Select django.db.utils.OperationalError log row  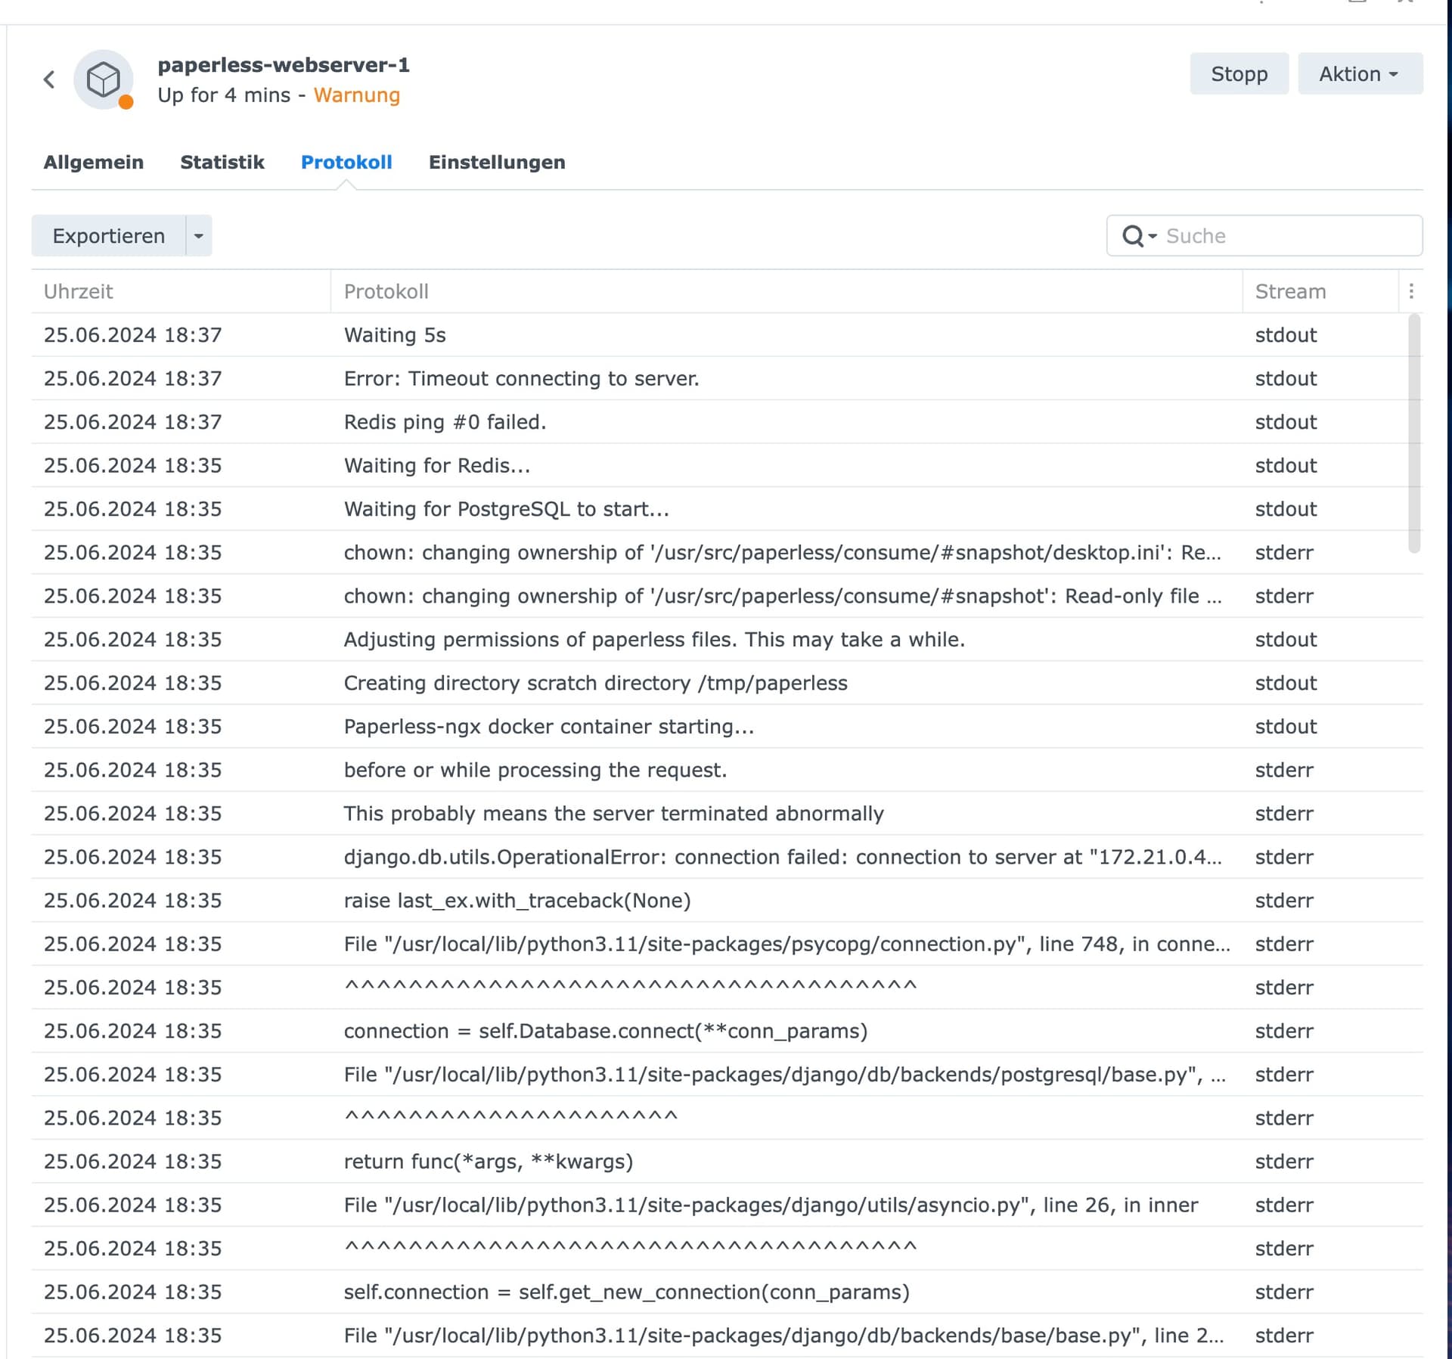pos(727,857)
